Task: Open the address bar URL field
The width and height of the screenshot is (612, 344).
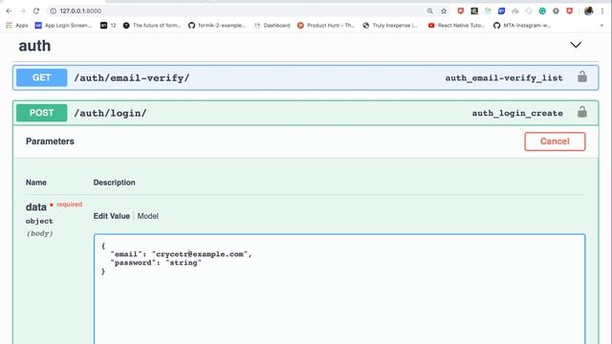Action: pos(234,11)
